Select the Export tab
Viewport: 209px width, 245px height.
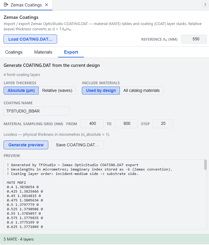[71, 52]
